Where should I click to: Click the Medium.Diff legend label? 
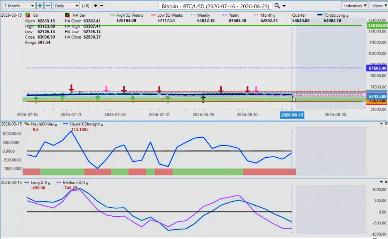tap(74, 183)
